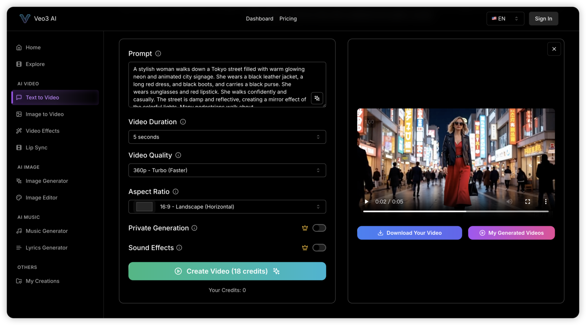Screen dimensions: 586x325
Task: Open the Video Duration dropdown
Action: [x=227, y=137]
